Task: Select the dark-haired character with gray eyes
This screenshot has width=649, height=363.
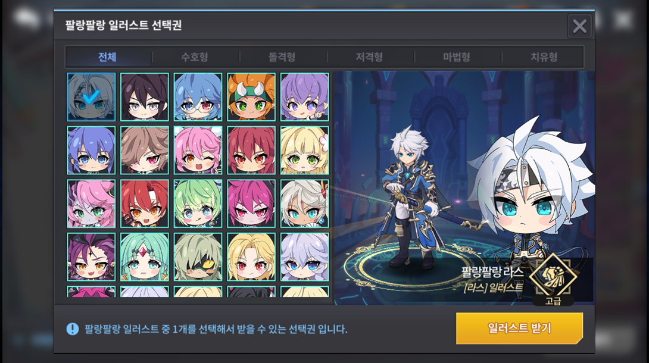Action: click(x=145, y=97)
